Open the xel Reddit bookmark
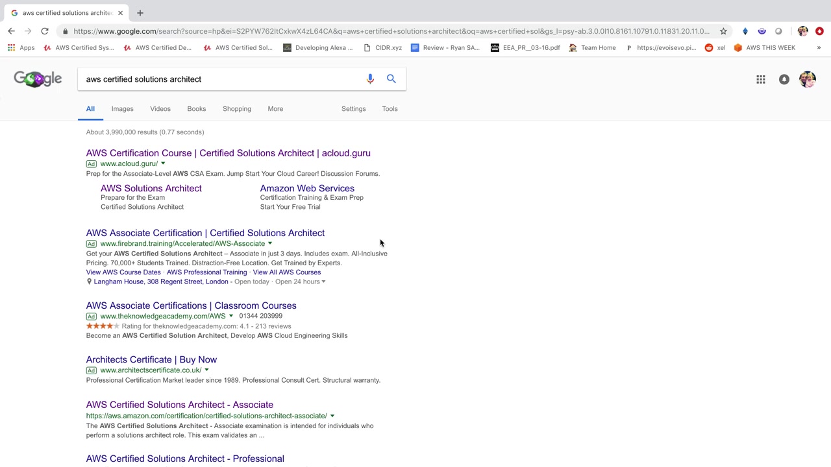831x467 pixels. click(715, 47)
